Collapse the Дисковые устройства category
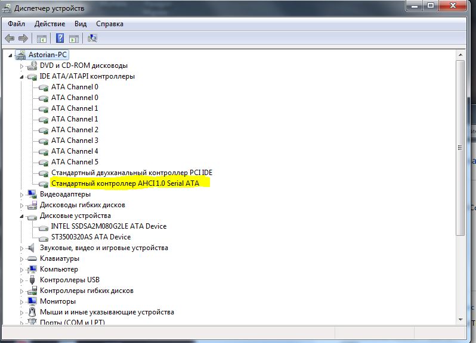This screenshot has width=476, height=343. (x=21, y=216)
